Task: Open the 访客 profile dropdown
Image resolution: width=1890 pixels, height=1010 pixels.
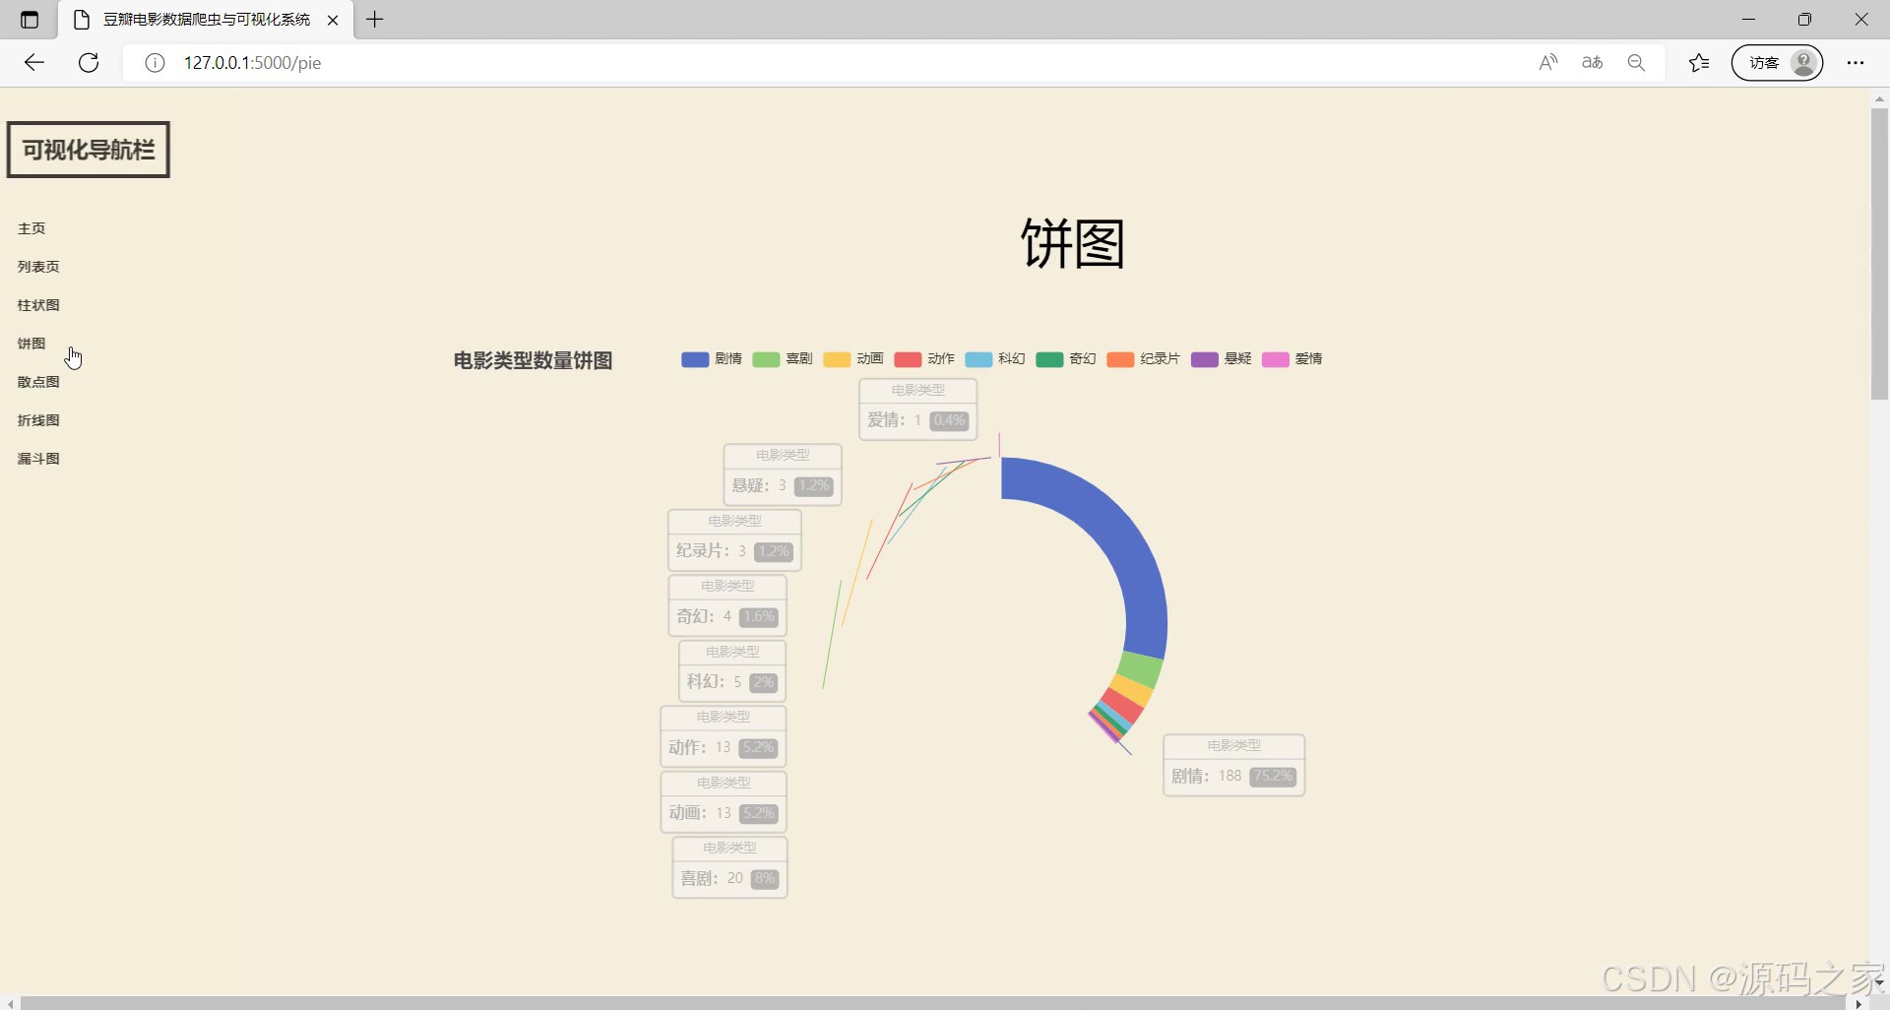Action: (1778, 62)
